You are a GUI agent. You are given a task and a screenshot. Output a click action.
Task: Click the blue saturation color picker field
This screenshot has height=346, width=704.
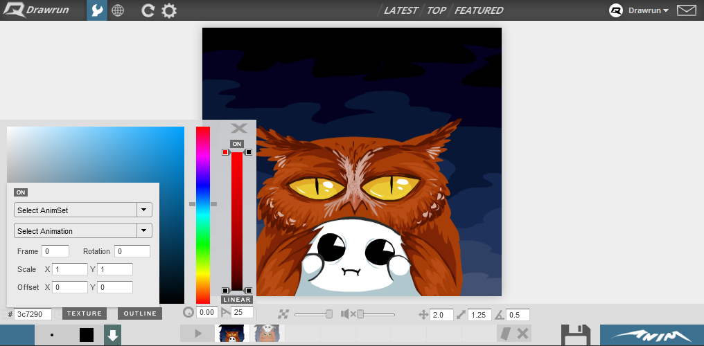(96, 154)
